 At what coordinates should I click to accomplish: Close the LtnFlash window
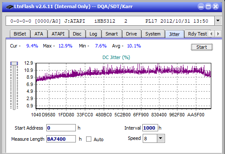pyautogui.click(x=216, y=6)
